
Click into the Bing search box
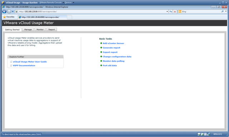pos(201,11)
